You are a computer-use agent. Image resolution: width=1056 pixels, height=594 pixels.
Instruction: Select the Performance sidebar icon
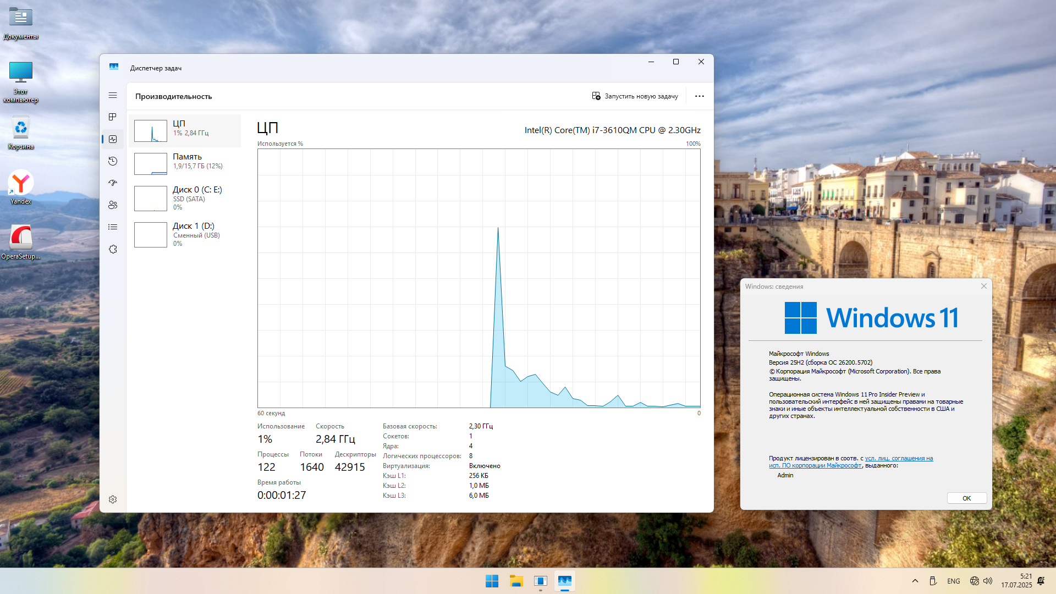tap(113, 139)
